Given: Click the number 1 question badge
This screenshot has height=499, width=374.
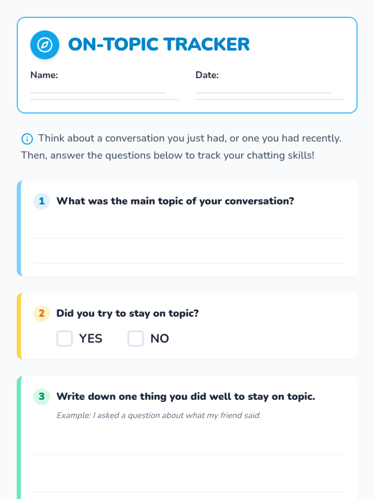Looking at the screenshot, I should (x=42, y=201).
